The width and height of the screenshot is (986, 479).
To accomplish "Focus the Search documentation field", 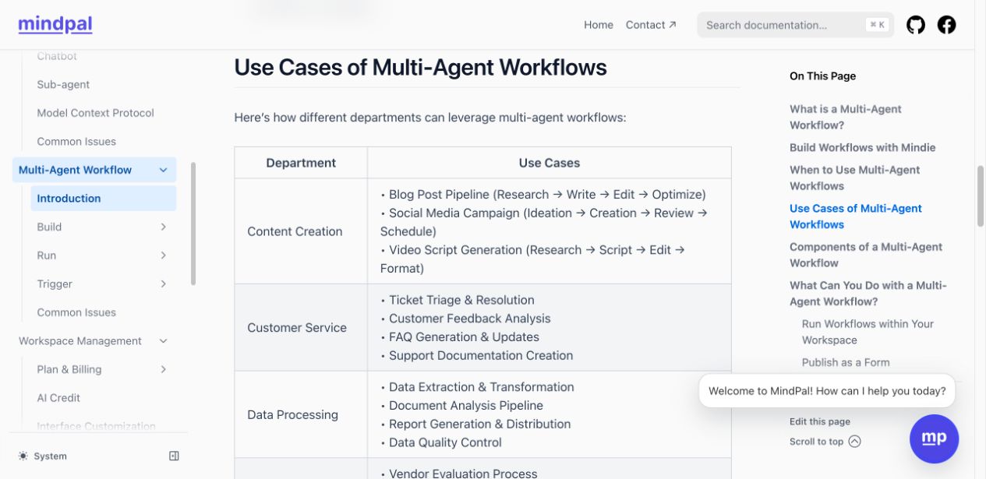I will [795, 25].
